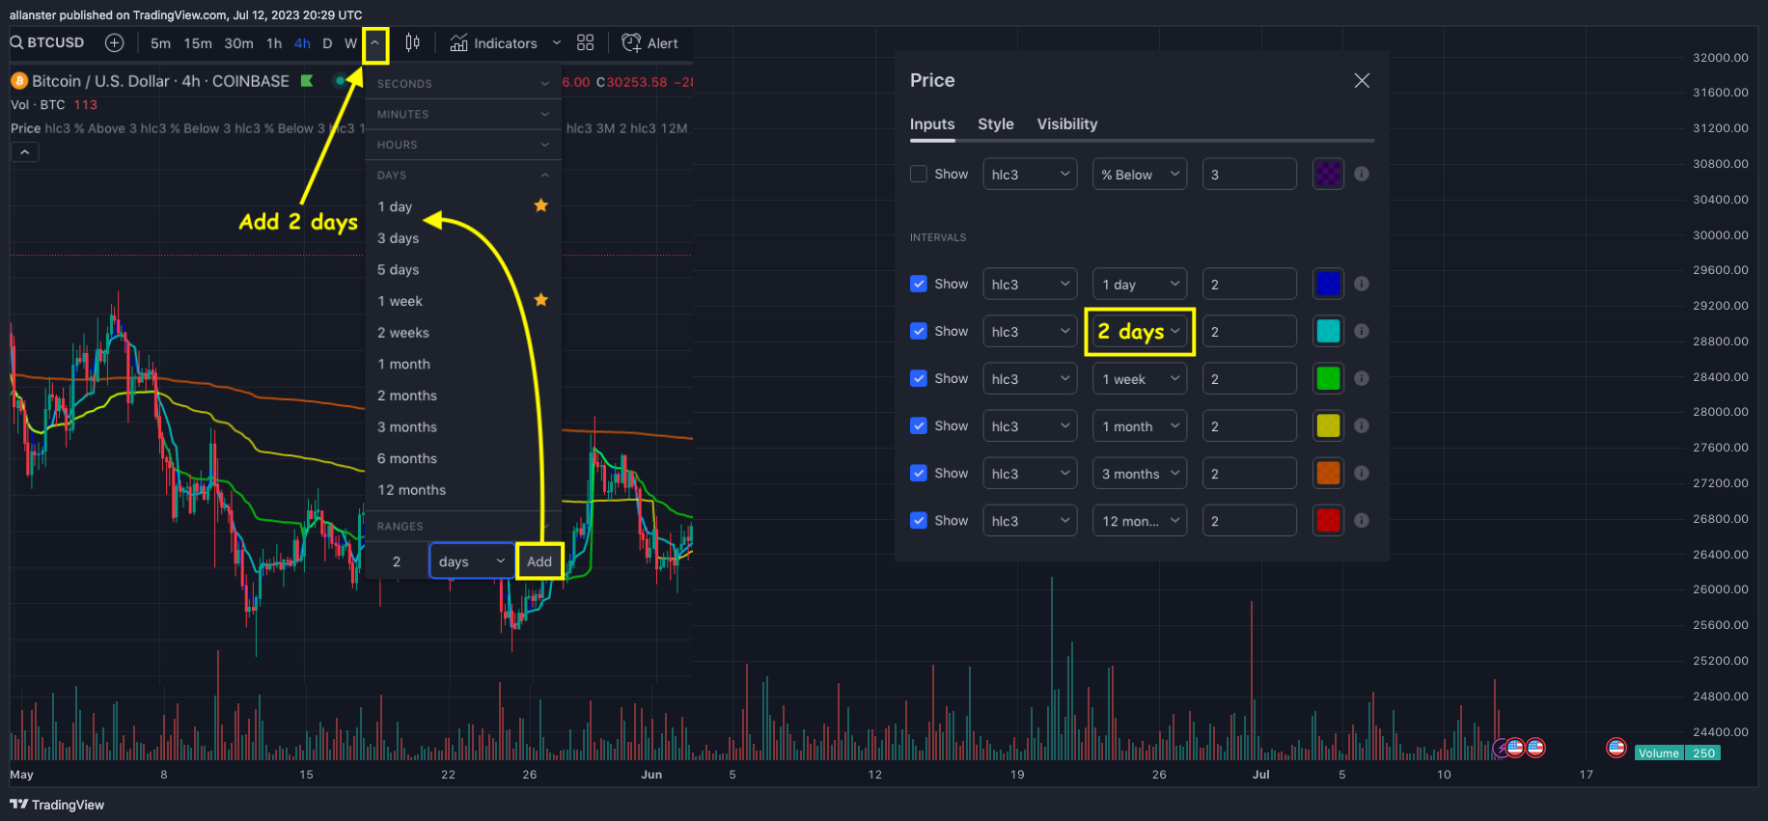Expand the MINUTES section
This screenshot has width=1768, height=821.
pos(463,114)
